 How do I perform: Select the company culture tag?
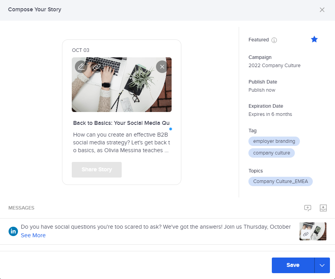271,153
